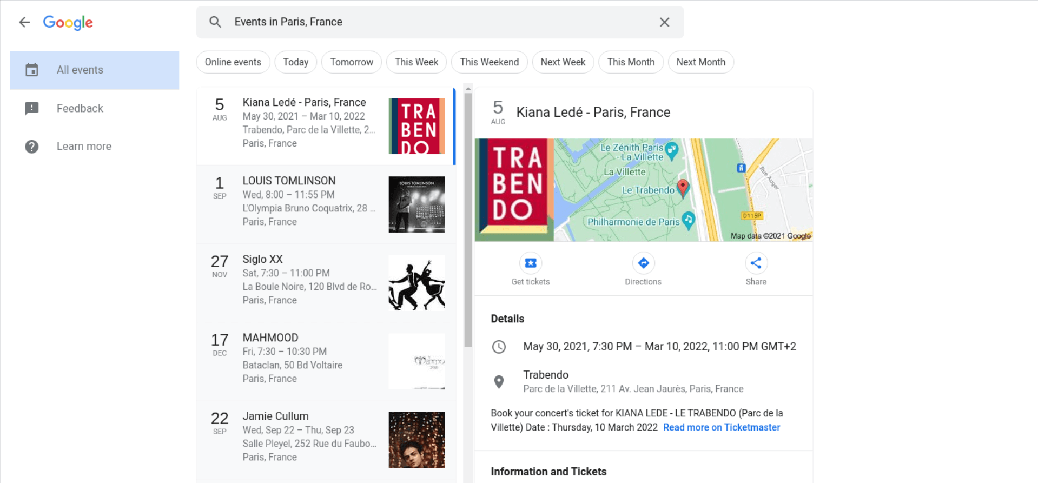This screenshot has height=483, width=1038.
Task: Click the back arrow to leave results
Action: click(x=24, y=22)
